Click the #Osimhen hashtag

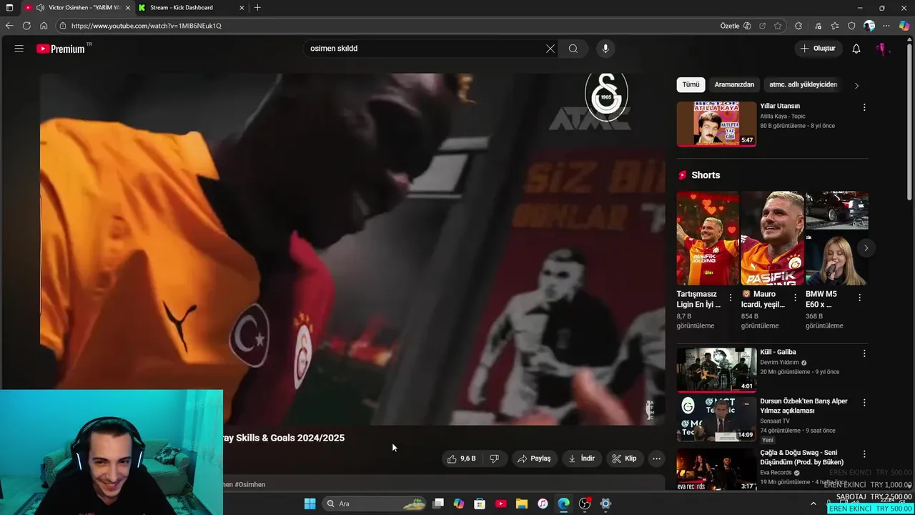[249, 484]
